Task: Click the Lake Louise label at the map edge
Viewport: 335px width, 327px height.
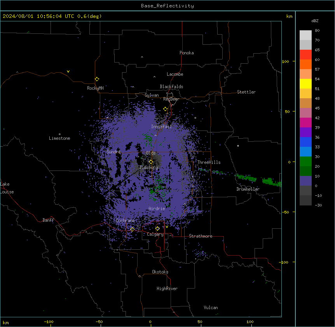Action: [x=7, y=188]
